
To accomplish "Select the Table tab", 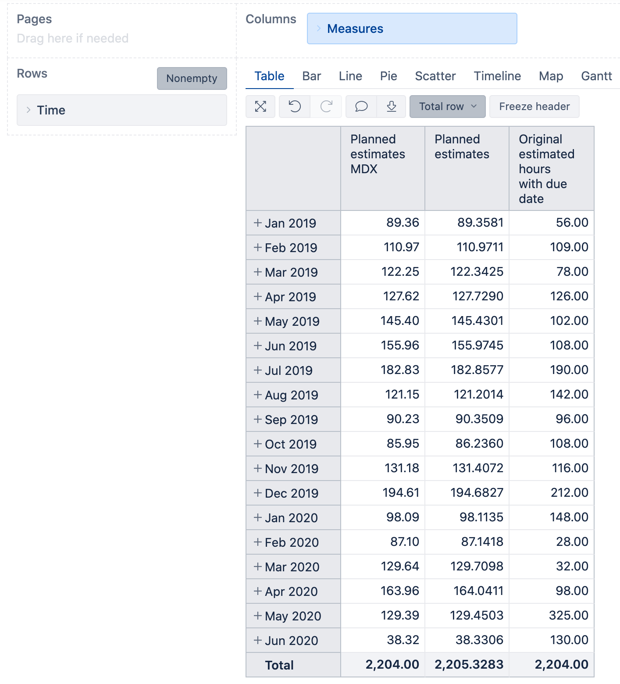I will tap(269, 76).
